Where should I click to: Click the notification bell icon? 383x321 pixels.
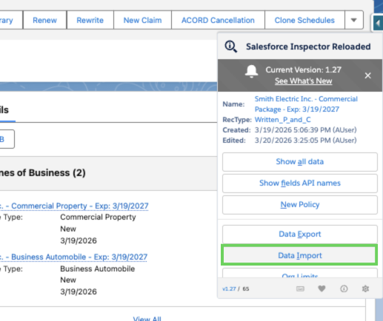tap(251, 72)
